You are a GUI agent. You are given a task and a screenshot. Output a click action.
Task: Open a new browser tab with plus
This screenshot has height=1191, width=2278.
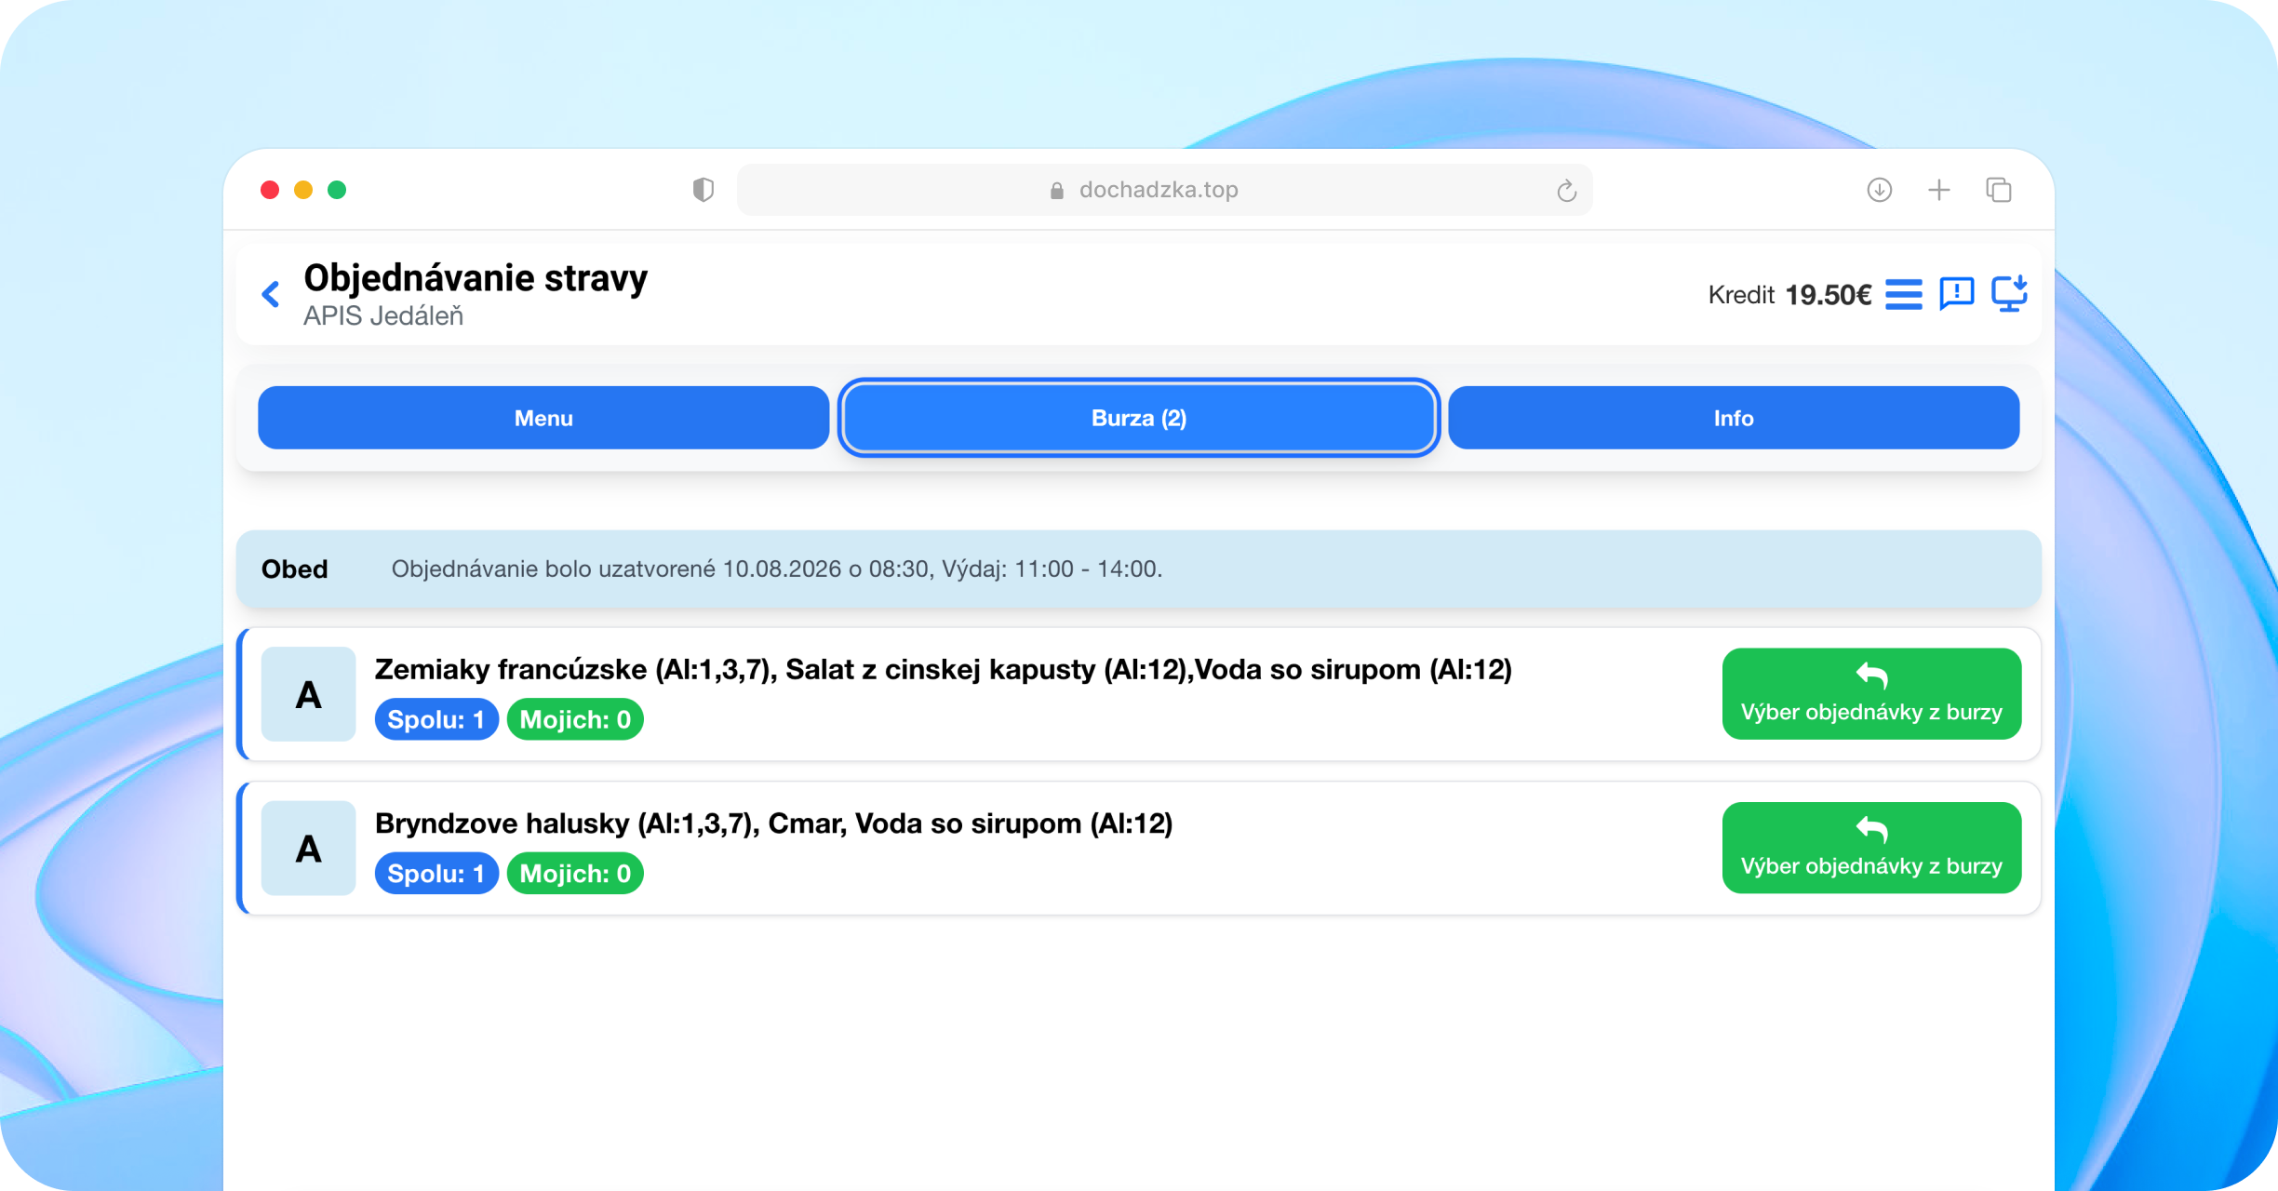pyautogui.click(x=1939, y=190)
